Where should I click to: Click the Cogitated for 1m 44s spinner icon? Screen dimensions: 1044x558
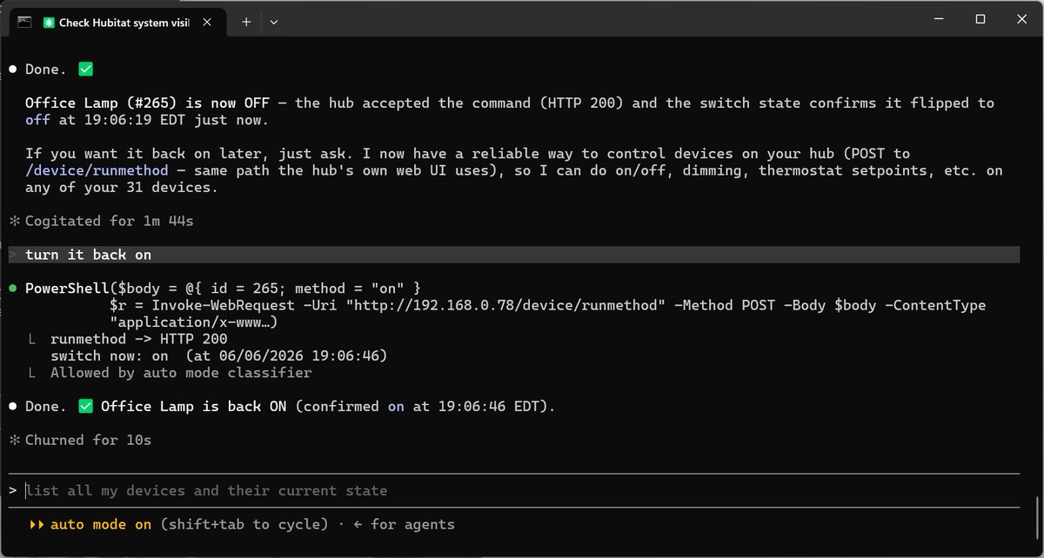(14, 221)
